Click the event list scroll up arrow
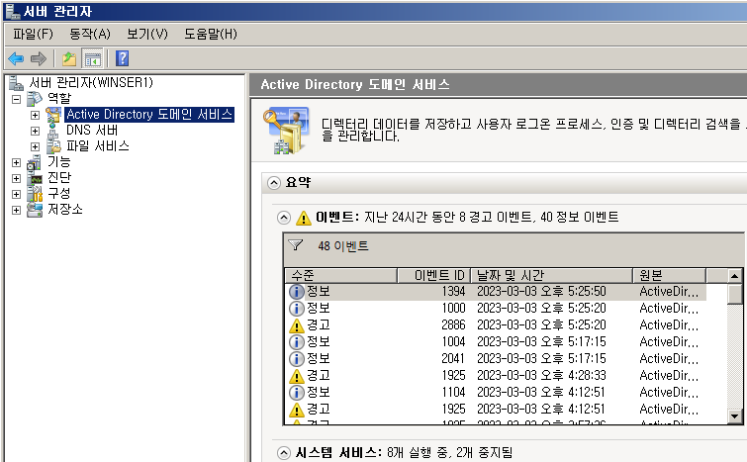The height and width of the screenshot is (462, 747). coord(734,276)
